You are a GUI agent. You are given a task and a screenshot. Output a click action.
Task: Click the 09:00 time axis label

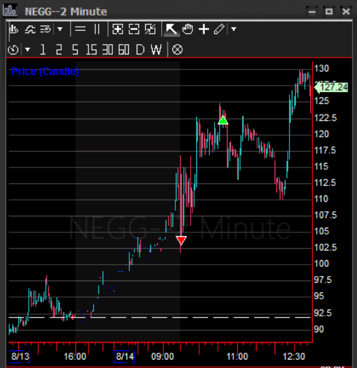click(162, 357)
